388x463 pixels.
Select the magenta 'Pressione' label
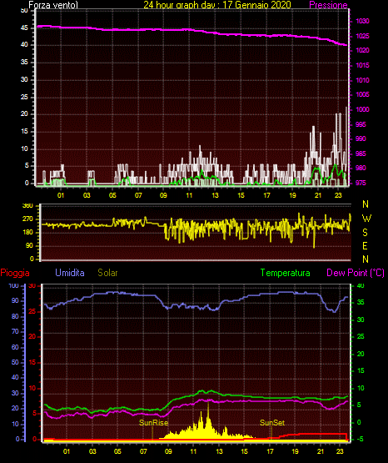pyautogui.click(x=328, y=5)
